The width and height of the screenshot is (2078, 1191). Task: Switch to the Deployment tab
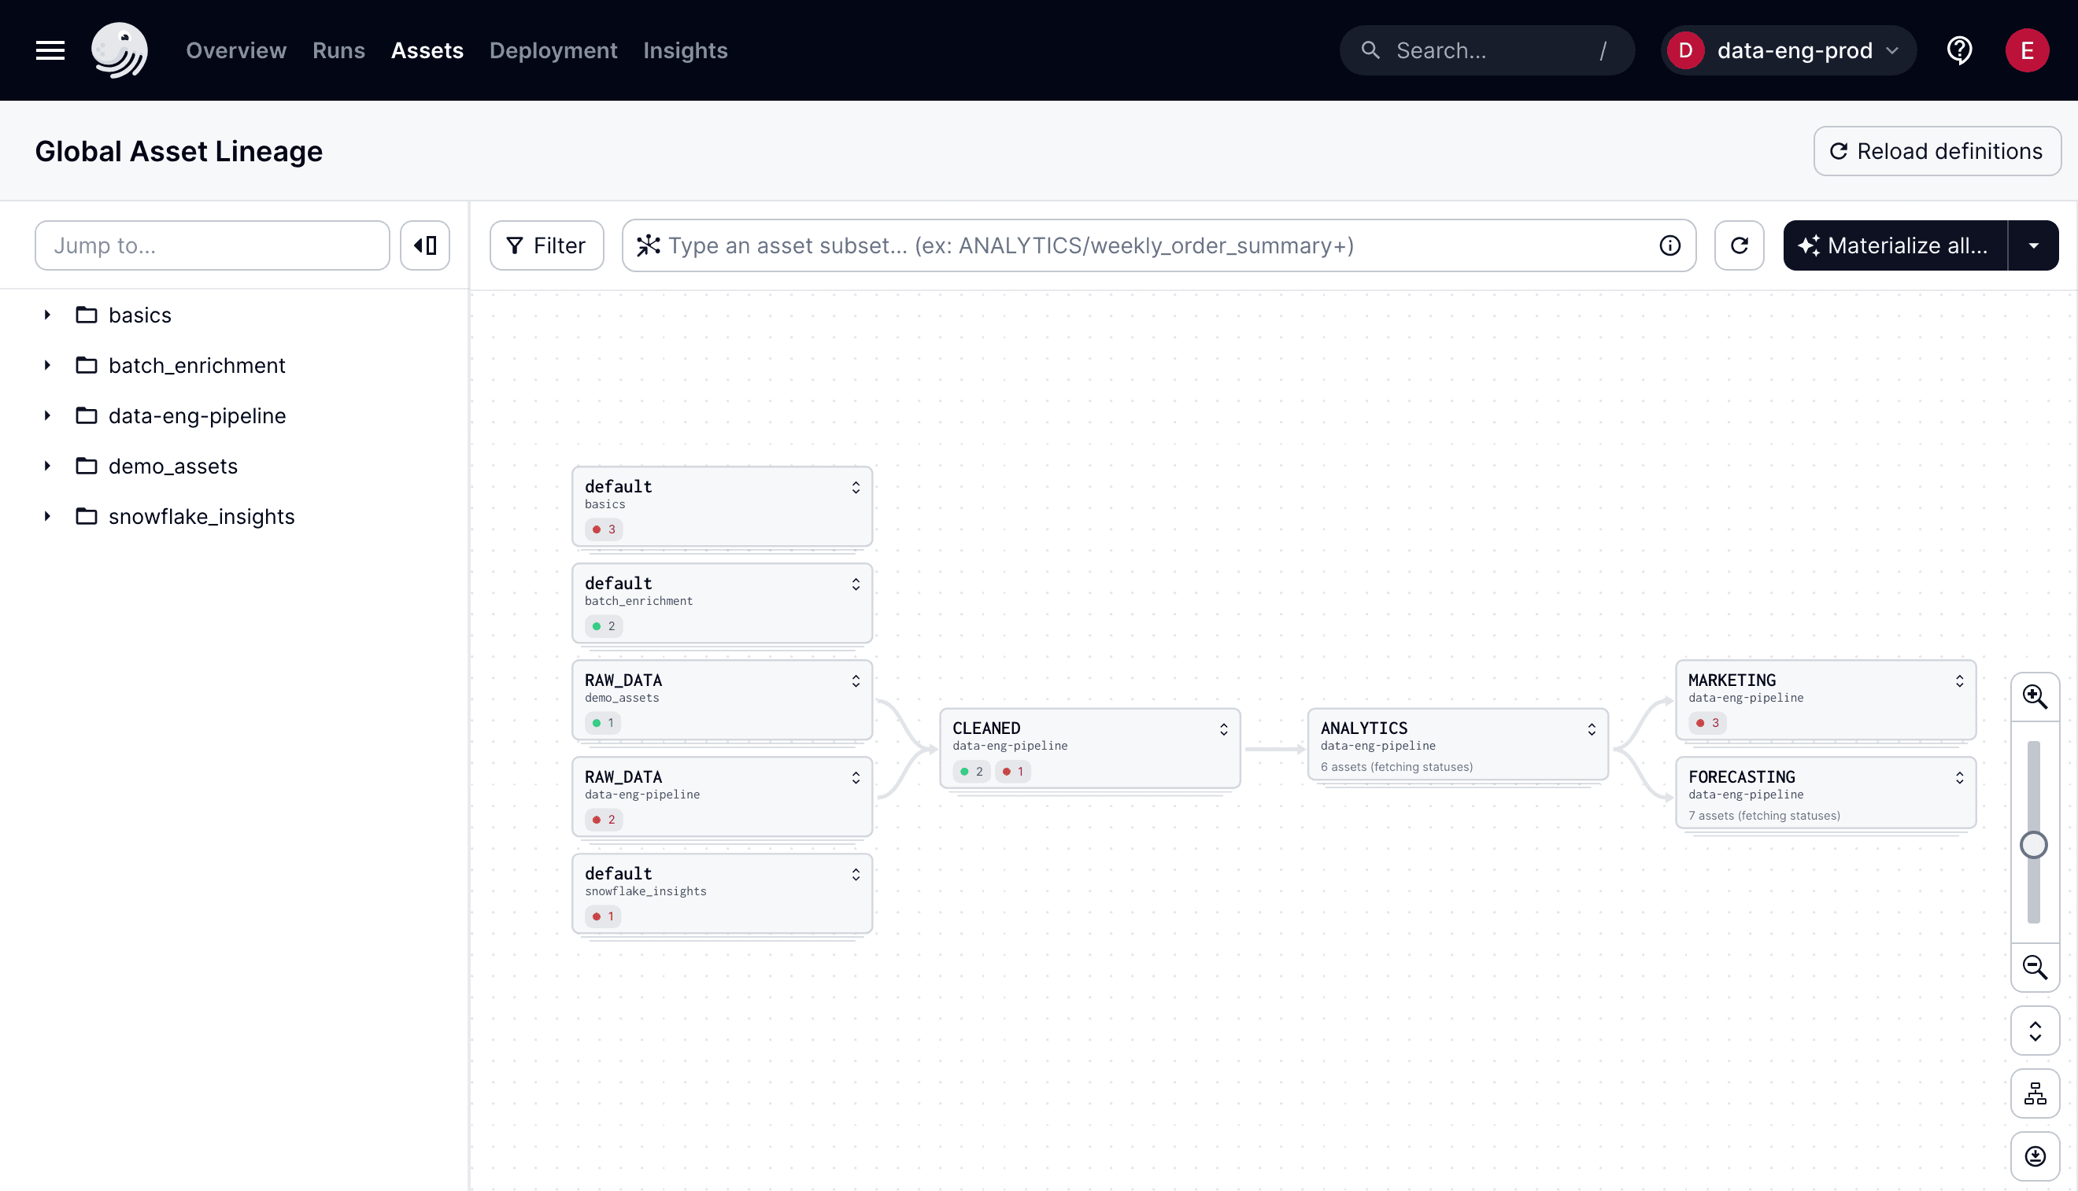[x=553, y=50]
